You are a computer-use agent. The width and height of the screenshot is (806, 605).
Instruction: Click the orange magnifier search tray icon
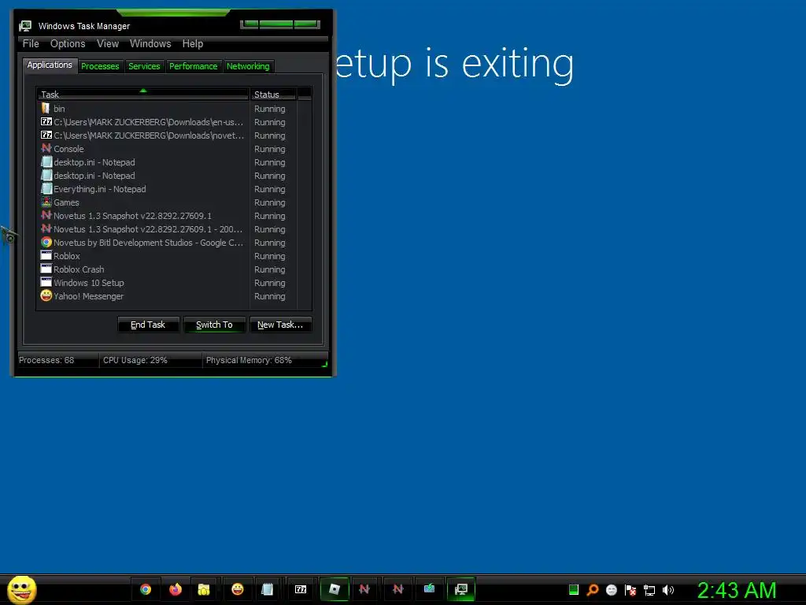click(593, 590)
